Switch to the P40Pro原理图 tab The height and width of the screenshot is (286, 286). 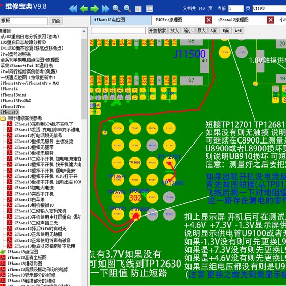[169, 20]
